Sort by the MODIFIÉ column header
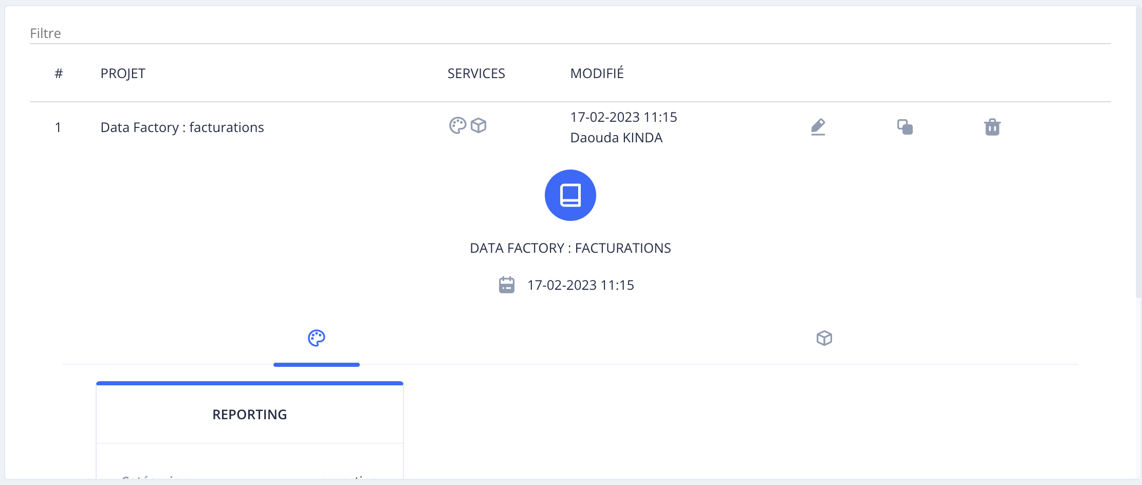1142x485 pixels. coord(597,73)
